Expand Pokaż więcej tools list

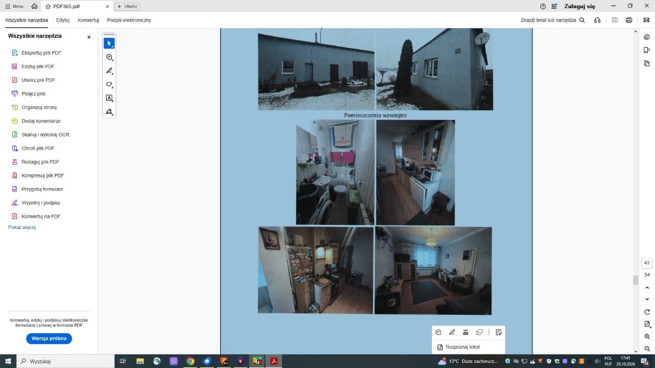click(x=22, y=227)
